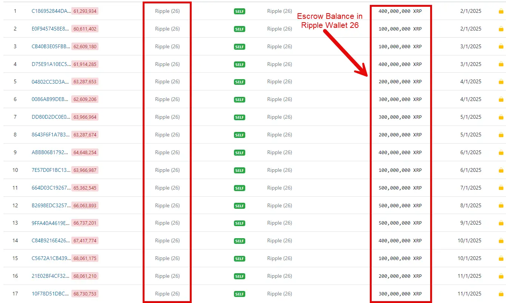Open transaction C84B9216E426...
The height and width of the screenshot is (303, 506).
(x=51, y=241)
